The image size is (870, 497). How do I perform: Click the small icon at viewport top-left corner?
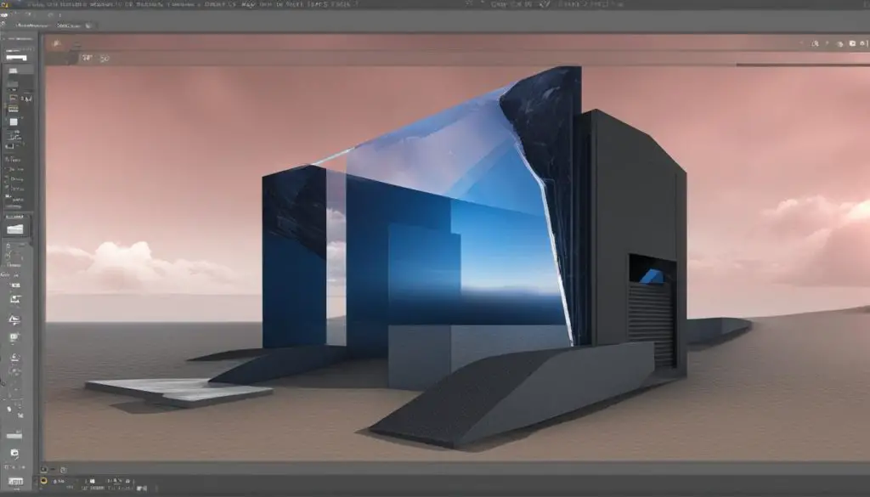click(55, 43)
